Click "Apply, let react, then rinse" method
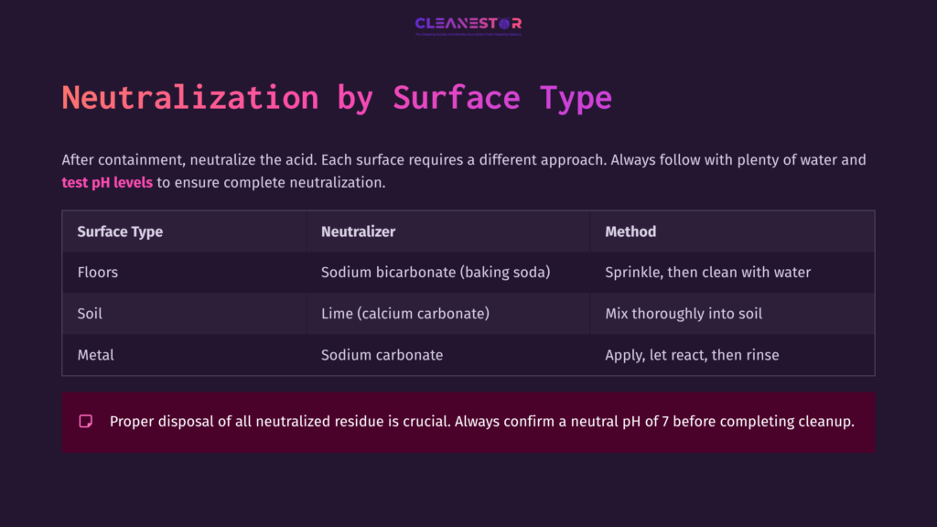The height and width of the screenshot is (527, 937). click(x=692, y=355)
